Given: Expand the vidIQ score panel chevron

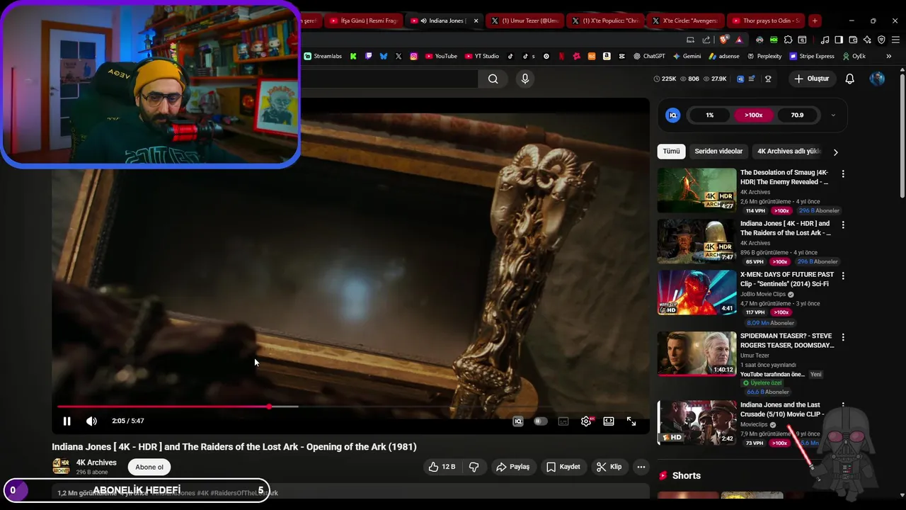Looking at the screenshot, I should click(833, 115).
